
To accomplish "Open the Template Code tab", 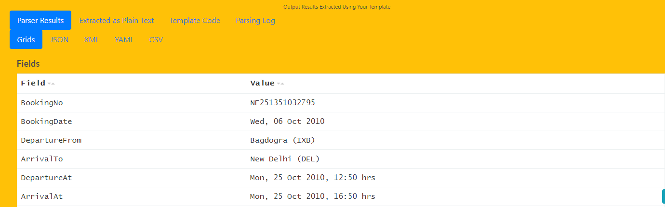I will (195, 20).
